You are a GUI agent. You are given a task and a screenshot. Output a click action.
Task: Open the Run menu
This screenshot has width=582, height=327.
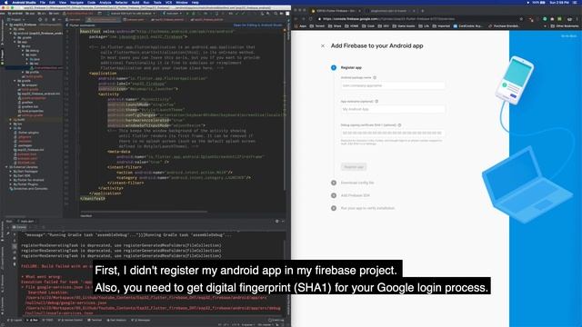pos(146,2)
